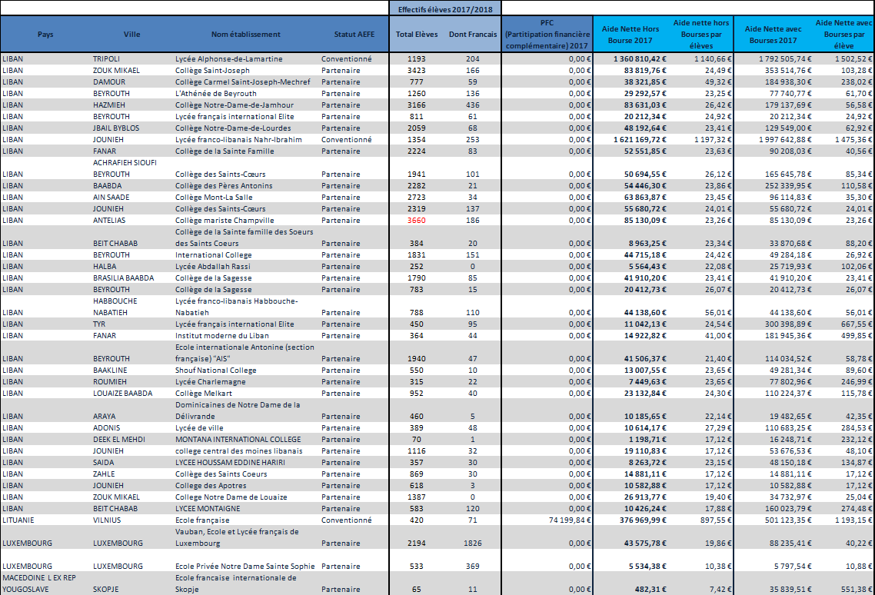Select the "Ville" column header
The height and width of the screenshot is (595, 875).
coord(131,35)
